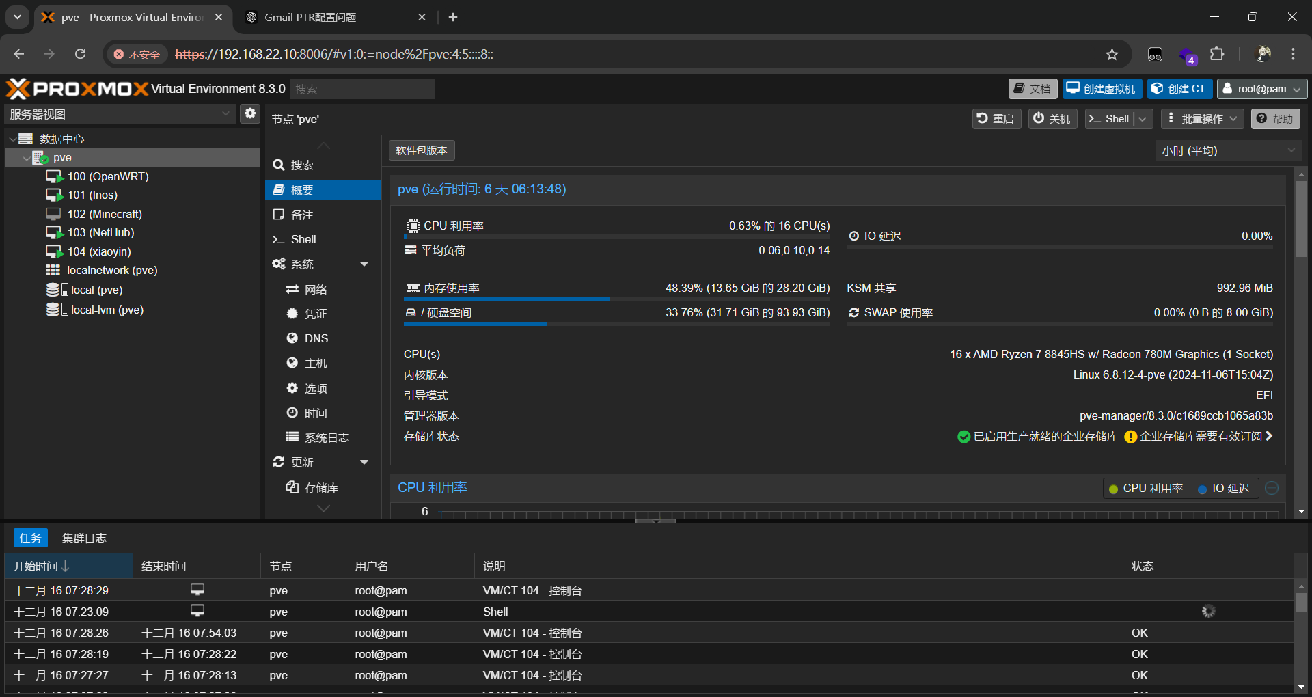The width and height of the screenshot is (1312, 697).
Task: Switch to the 任务 tasks tab
Action: [30, 538]
